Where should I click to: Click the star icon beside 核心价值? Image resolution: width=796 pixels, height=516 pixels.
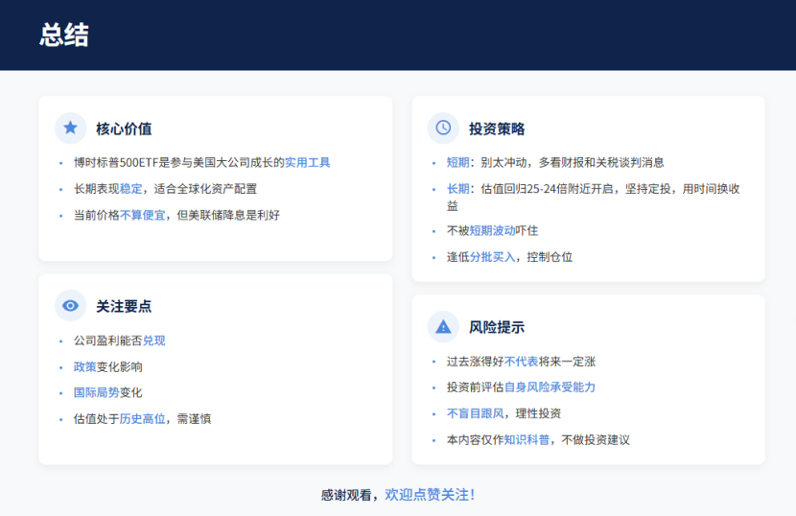pos(70,128)
